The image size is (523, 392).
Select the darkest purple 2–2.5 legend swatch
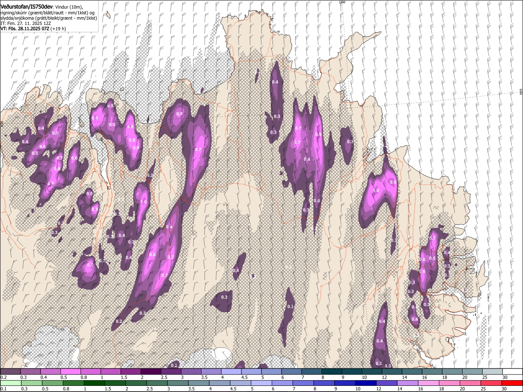(150, 372)
